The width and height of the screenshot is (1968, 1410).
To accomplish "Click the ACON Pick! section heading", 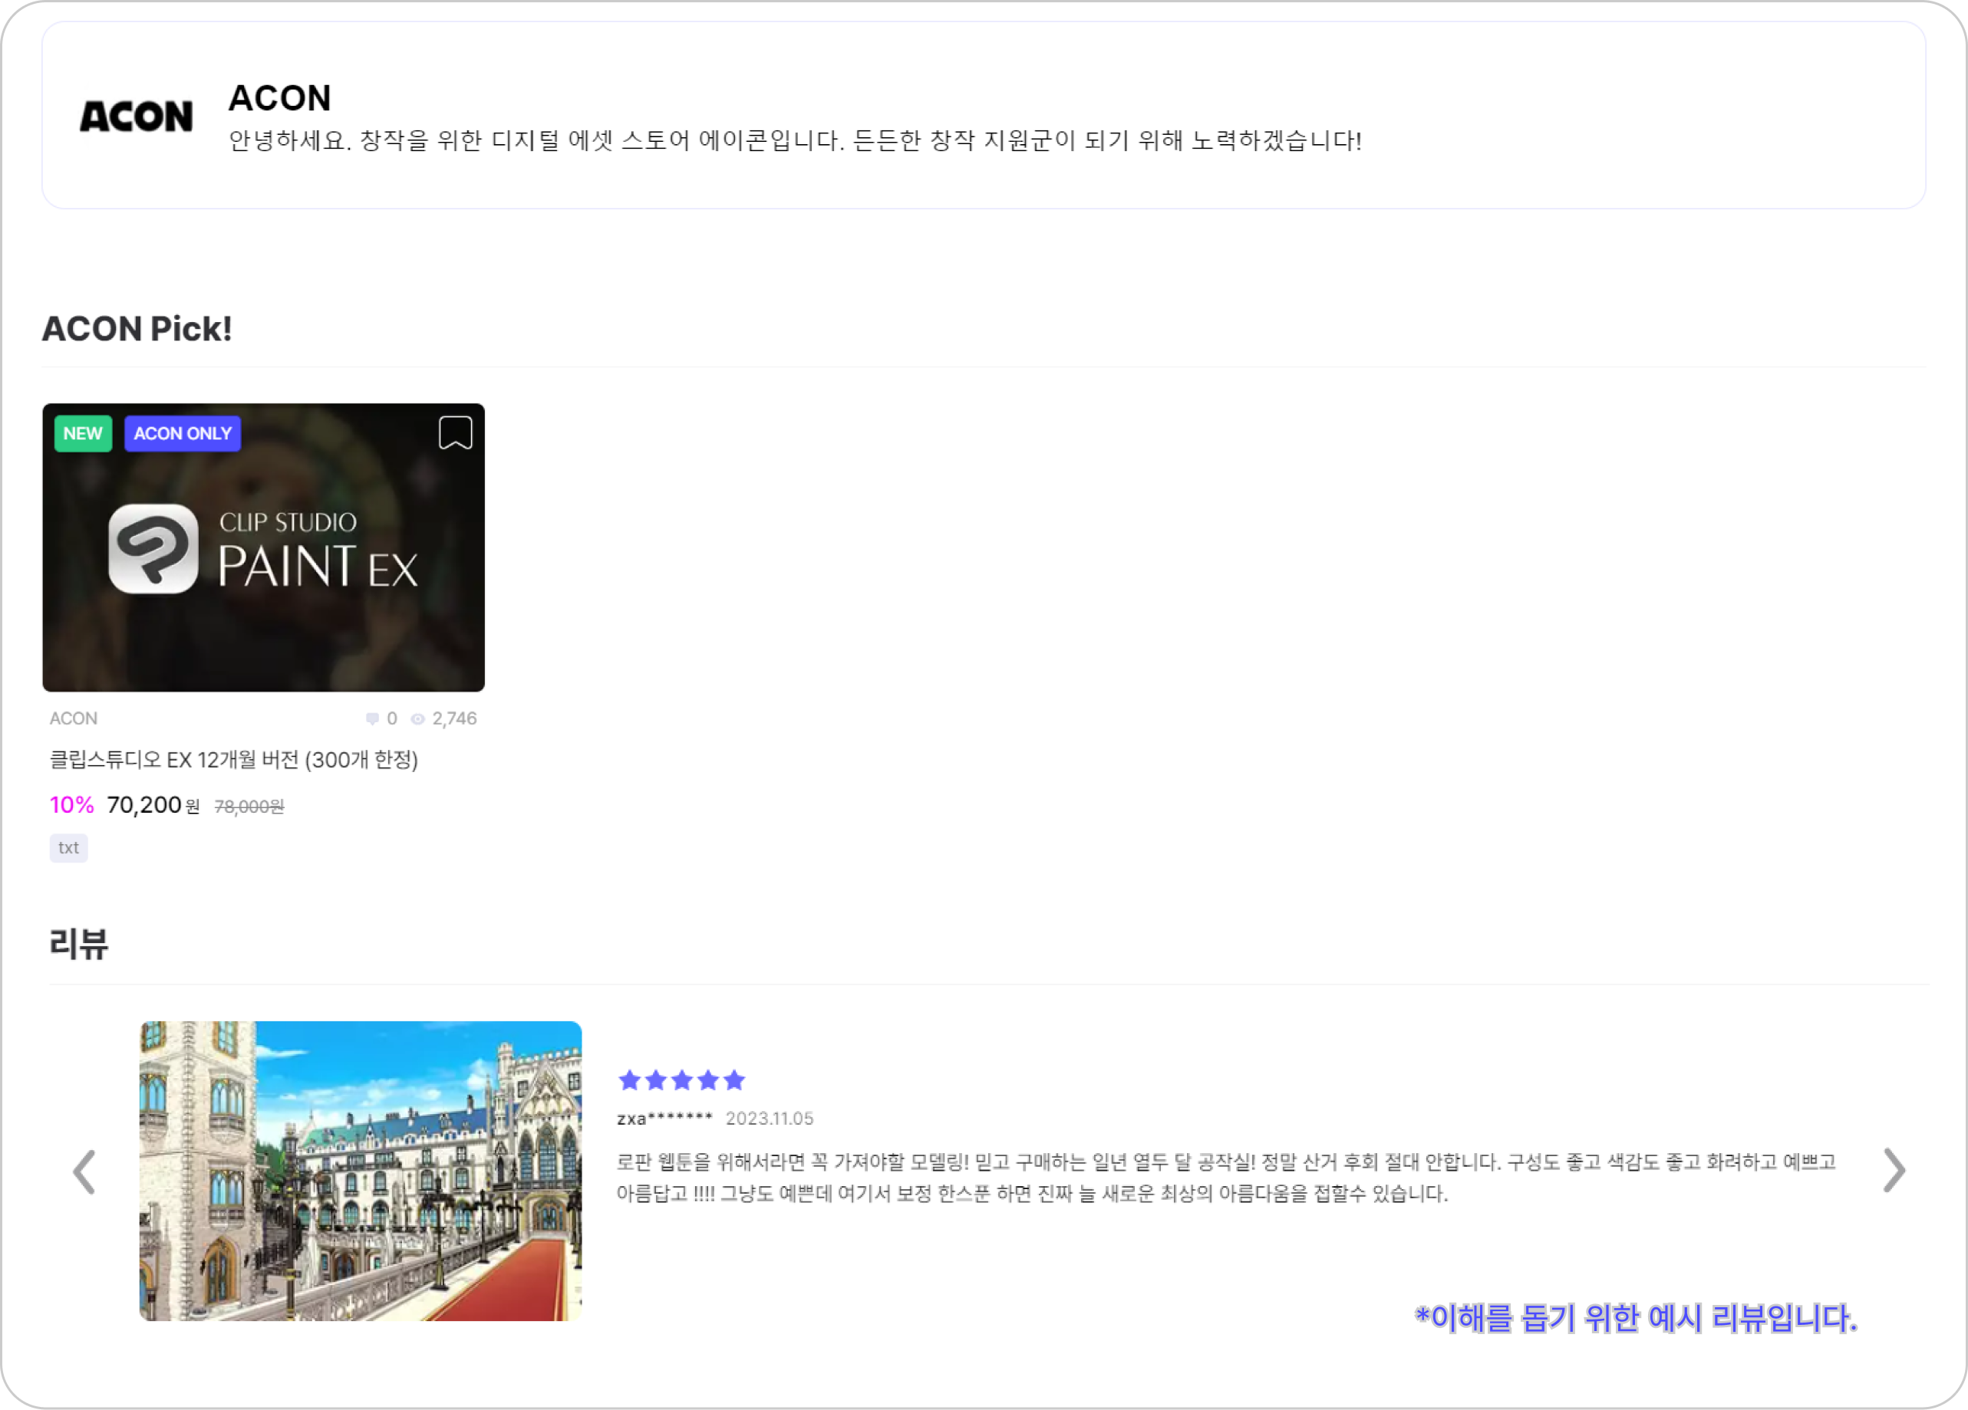I will coord(137,329).
